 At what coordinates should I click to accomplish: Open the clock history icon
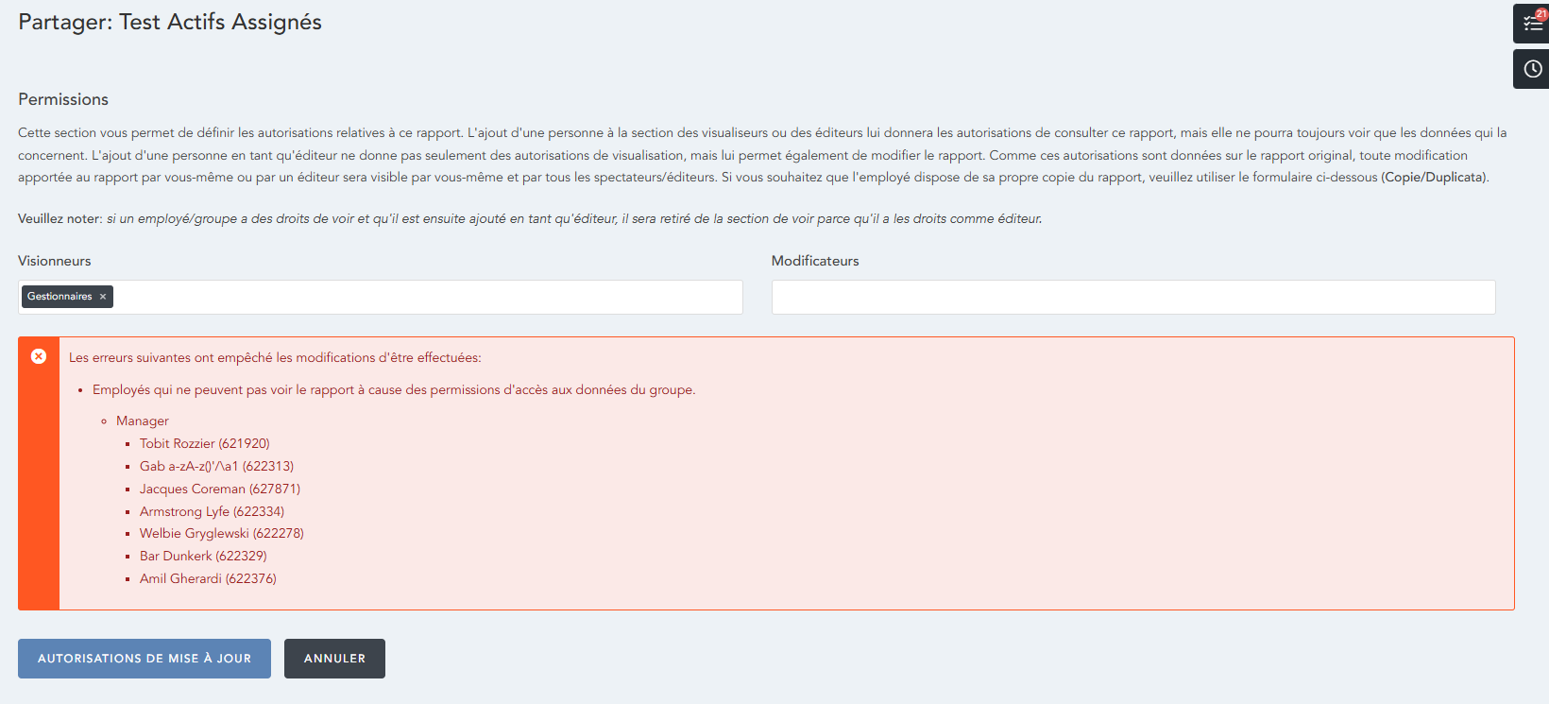1532,69
